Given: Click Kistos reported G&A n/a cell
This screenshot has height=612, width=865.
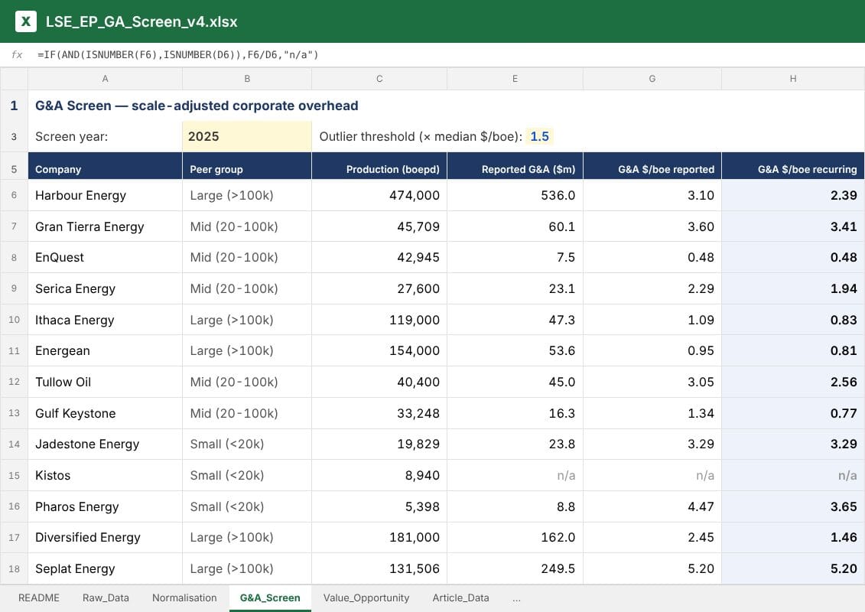Looking at the screenshot, I should coord(515,475).
